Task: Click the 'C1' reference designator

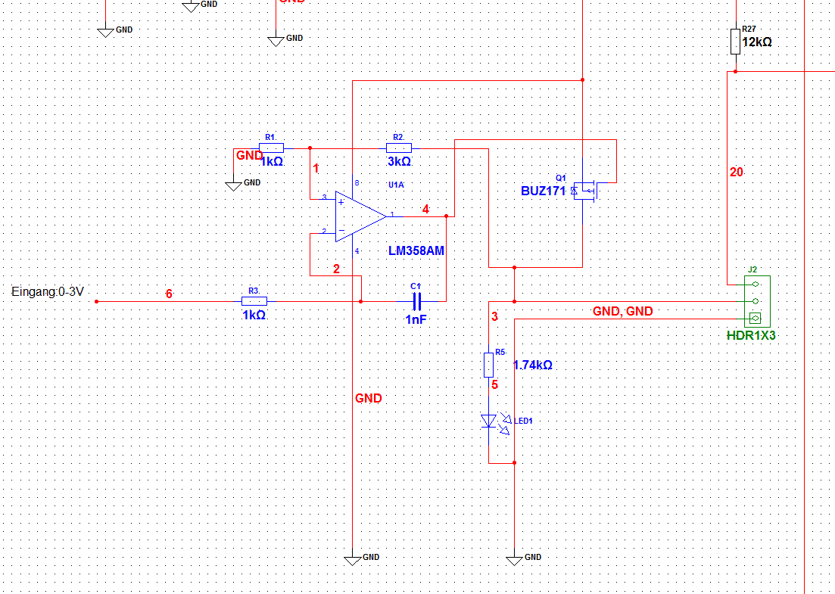Action: tap(416, 286)
